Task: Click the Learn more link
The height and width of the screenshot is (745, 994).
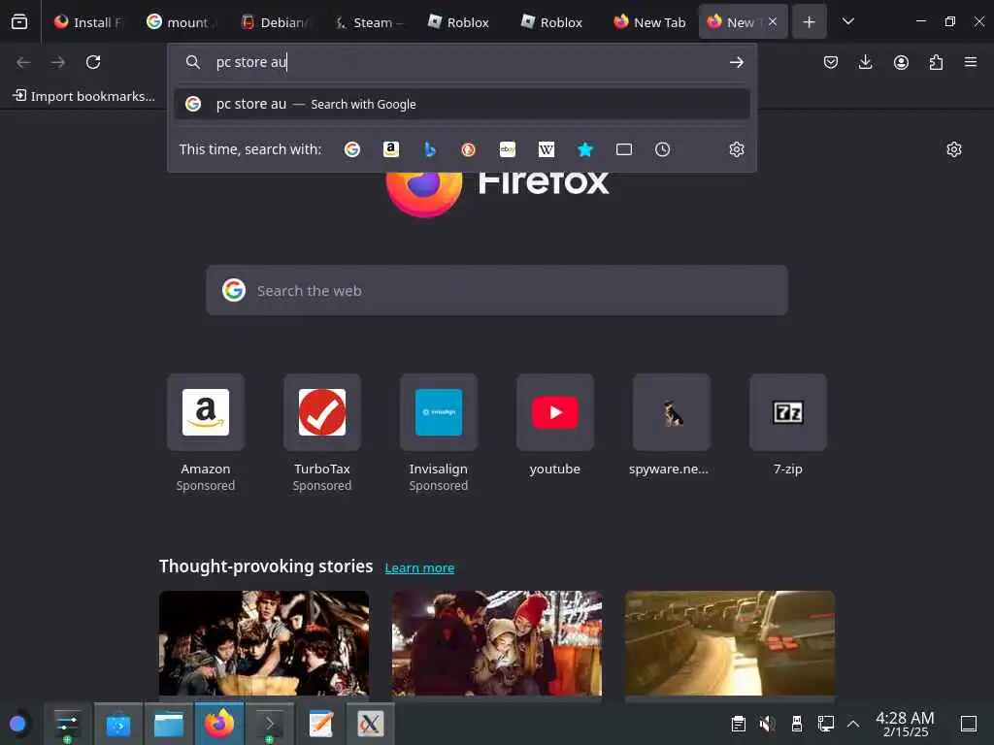Action: [419, 568]
